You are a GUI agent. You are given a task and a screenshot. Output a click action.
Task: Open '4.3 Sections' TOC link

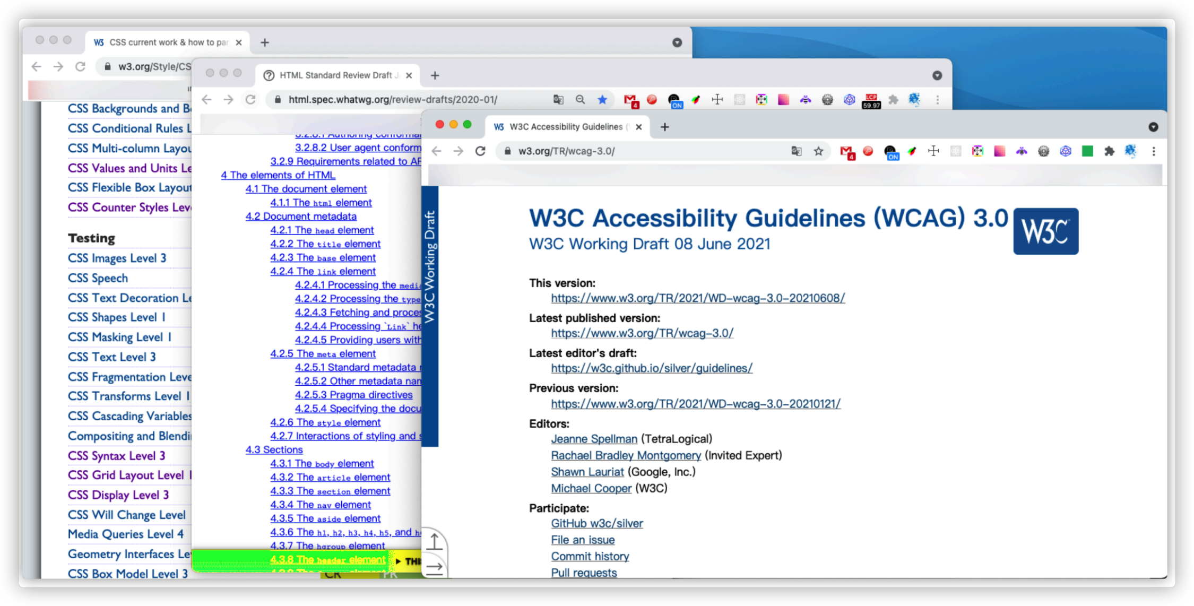point(274,449)
